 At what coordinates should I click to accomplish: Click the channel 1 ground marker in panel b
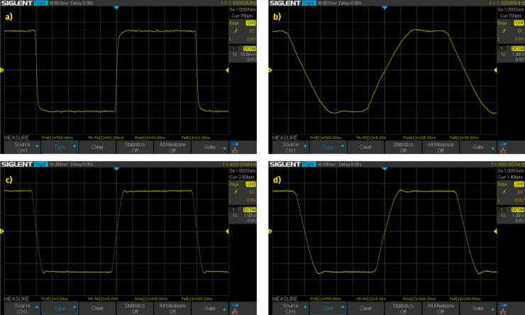pyautogui.click(x=270, y=70)
